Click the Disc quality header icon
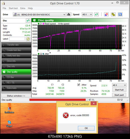Image resolution: width=130 pixels, height=139 pixels. coord(35,20)
